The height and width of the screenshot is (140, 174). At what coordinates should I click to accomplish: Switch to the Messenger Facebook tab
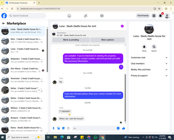tap(20, 3)
